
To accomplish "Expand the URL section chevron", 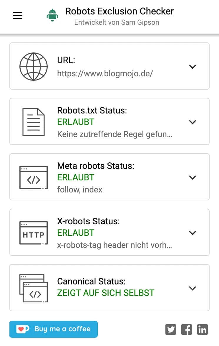I will [x=193, y=67].
